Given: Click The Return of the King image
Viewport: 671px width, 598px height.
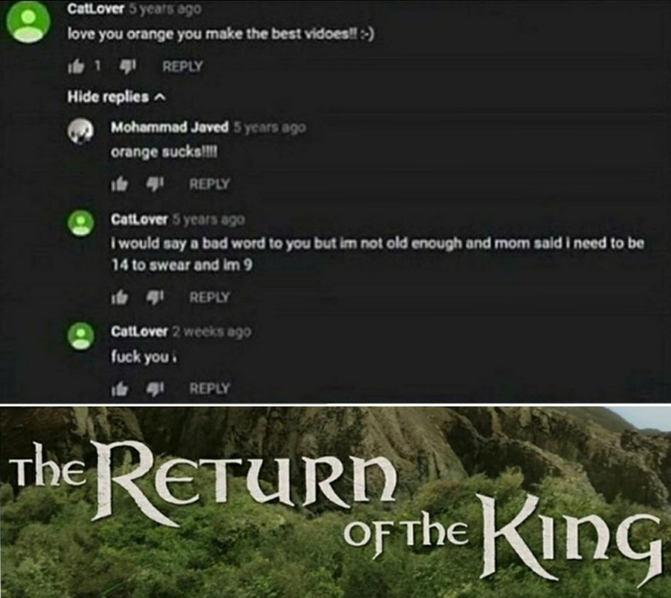Looking at the screenshot, I should tap(335, 502).
